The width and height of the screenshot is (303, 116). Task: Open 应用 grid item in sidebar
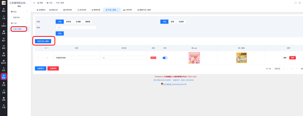point(4,84)
